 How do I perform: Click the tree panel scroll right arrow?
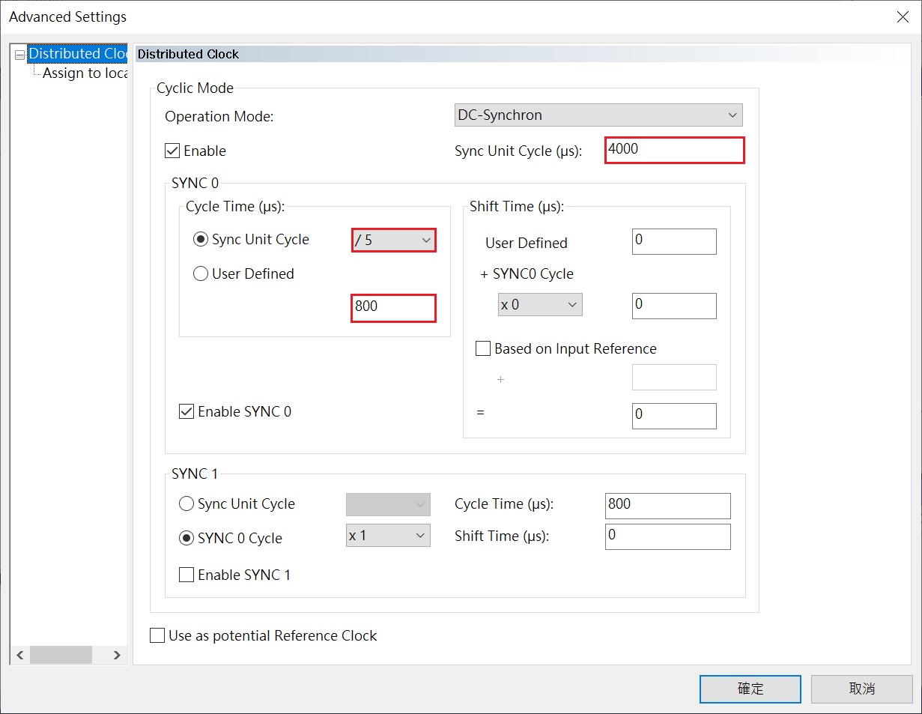pos(117,655)
